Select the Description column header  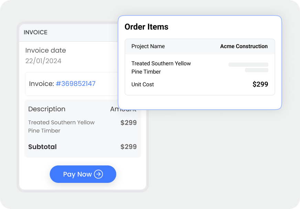click(47, 109)
